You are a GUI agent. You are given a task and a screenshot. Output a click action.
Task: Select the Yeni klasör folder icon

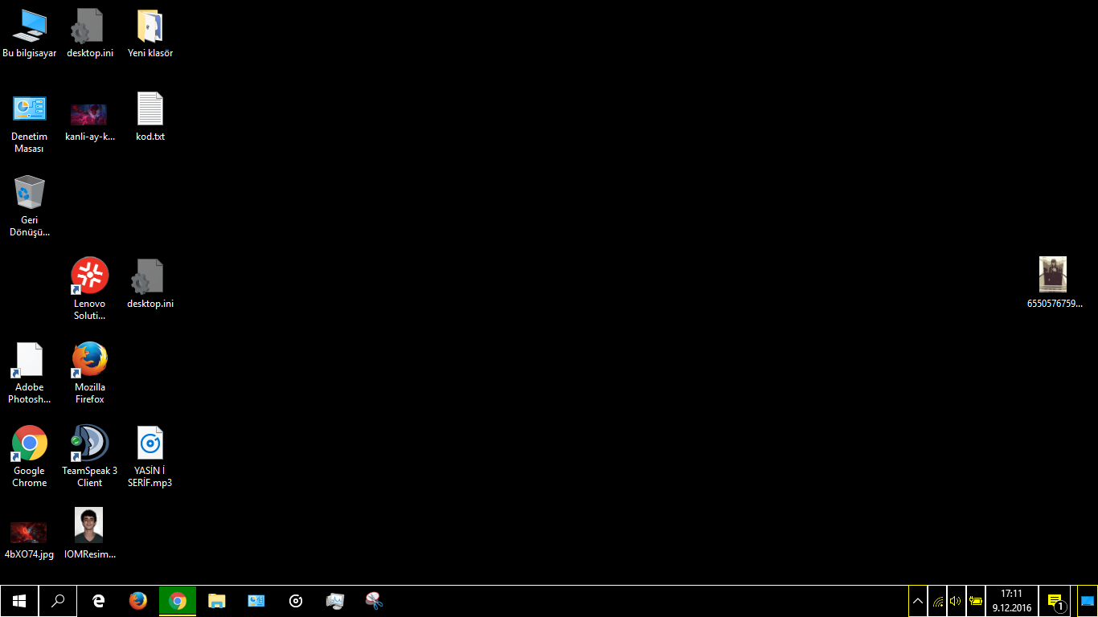click(x=150, y=34)
